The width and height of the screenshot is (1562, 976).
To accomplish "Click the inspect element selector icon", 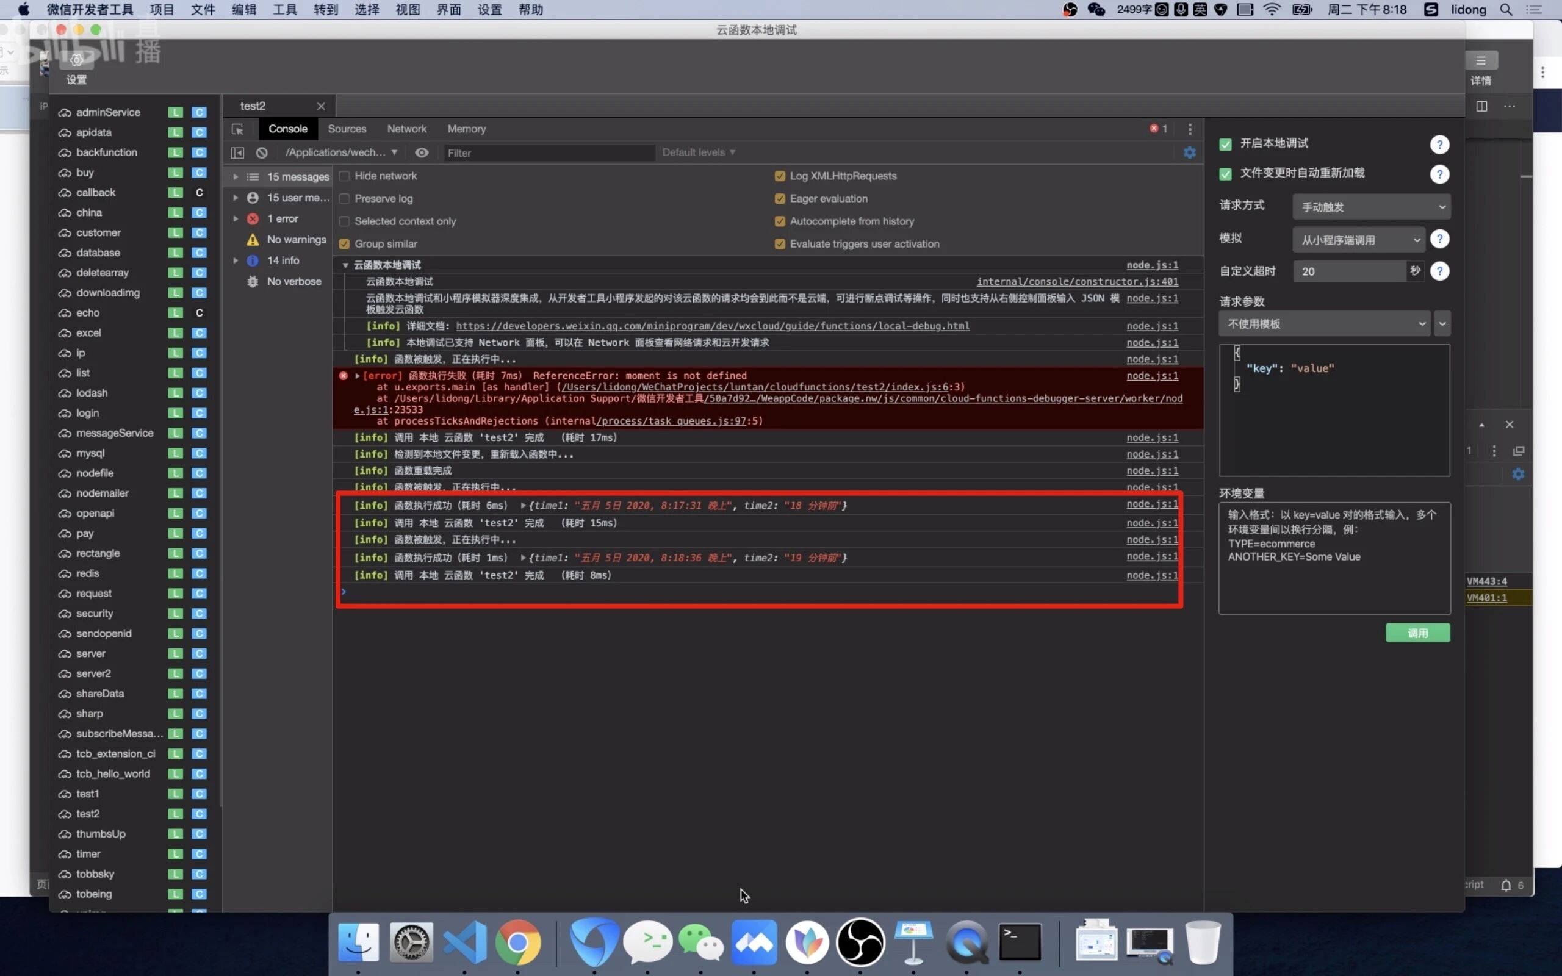I will pyautogui.click(x=237, y=129).
